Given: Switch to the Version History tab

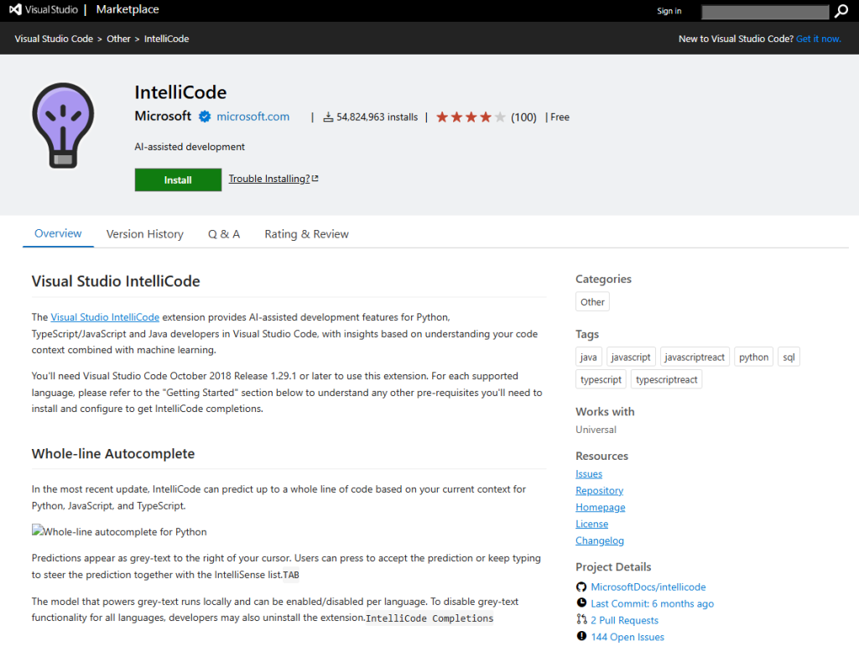Looking at the screenshot, I should click(x=144, y=234).
